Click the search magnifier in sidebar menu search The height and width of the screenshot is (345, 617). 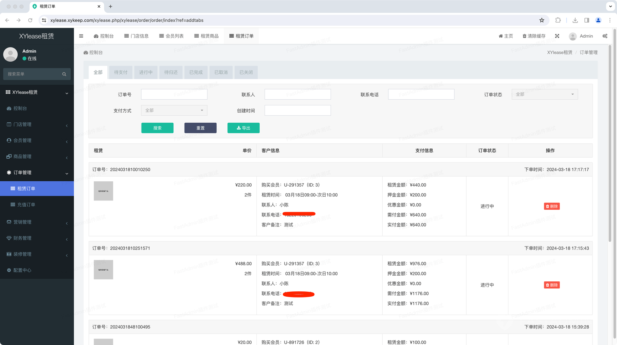tap(64, 74)
